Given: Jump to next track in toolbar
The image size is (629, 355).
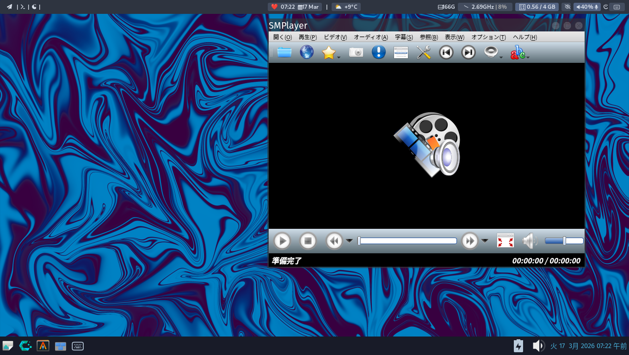Looking at the screenshot, I should (469, 52).
